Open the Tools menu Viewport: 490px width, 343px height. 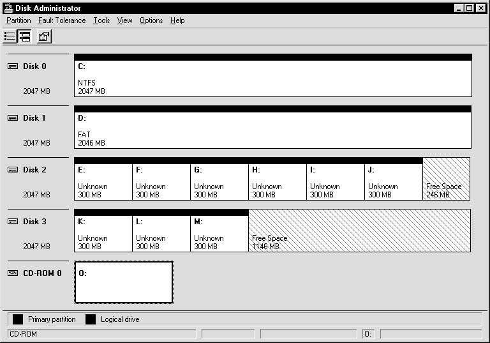pos(101,20)
